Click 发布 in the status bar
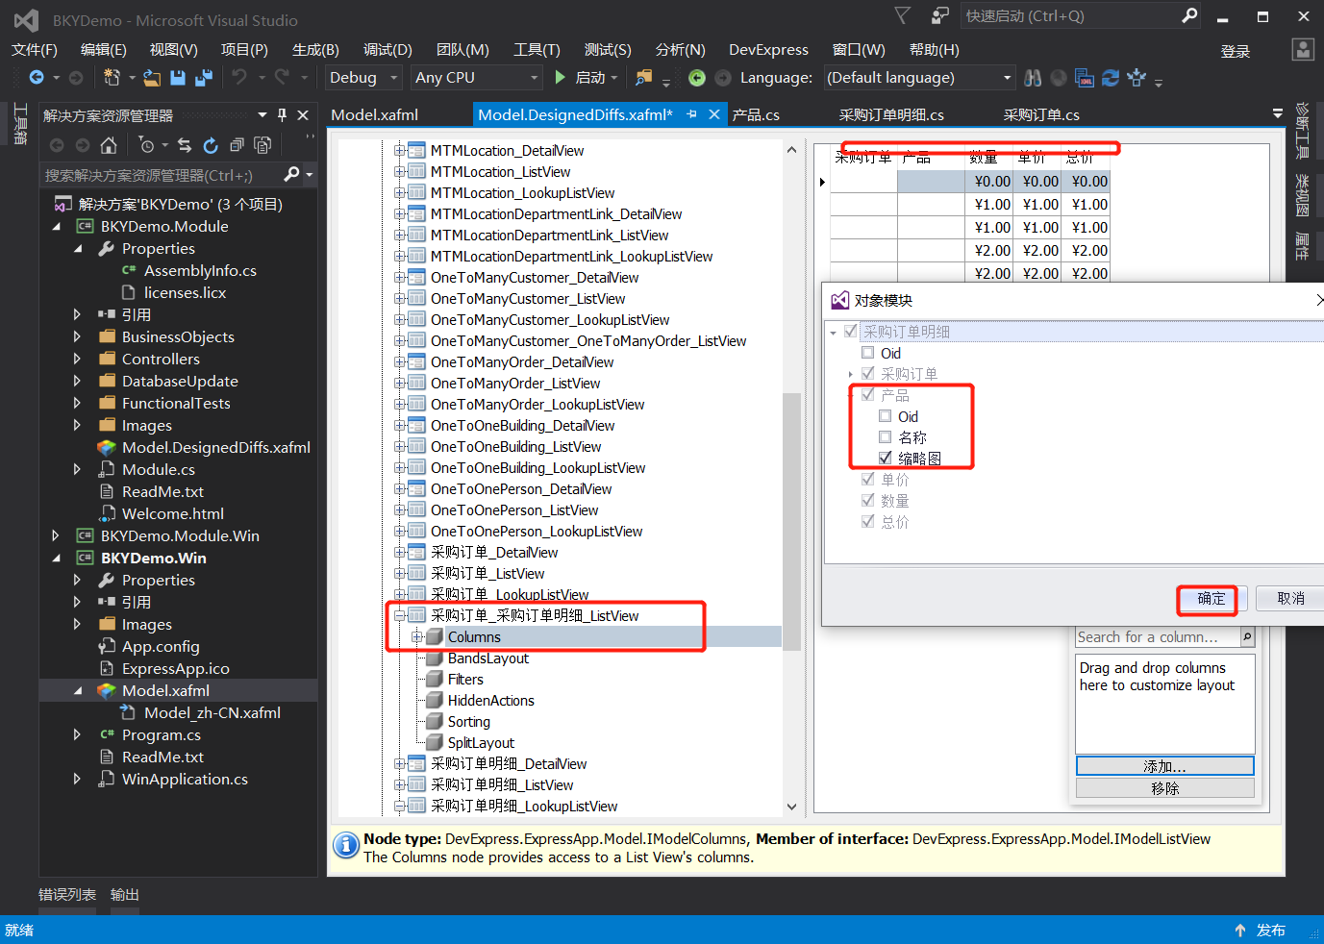1324x944 pixels. [1271, 931]
